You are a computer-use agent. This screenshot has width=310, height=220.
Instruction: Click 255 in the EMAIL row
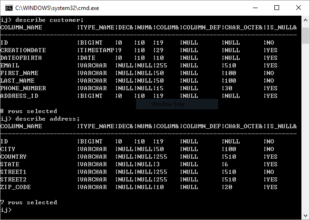click(x=162, y=66)
